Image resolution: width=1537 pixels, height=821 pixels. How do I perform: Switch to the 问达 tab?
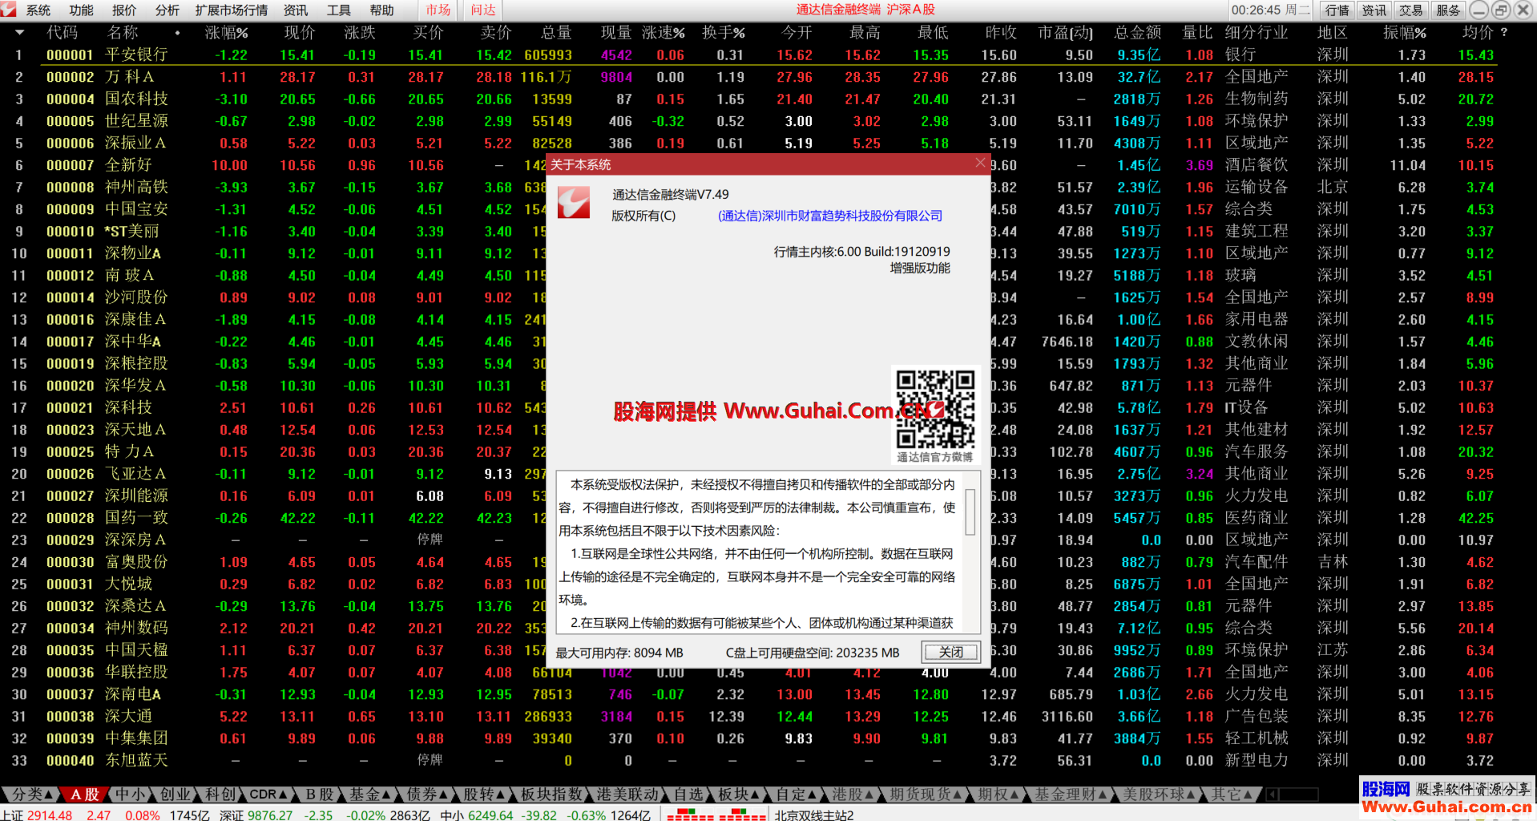tap(483, 10)
